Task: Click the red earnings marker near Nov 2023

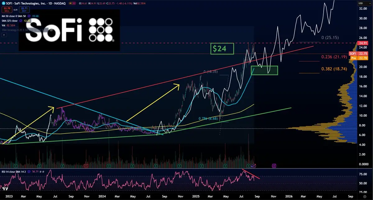Action: pos(86,166)
